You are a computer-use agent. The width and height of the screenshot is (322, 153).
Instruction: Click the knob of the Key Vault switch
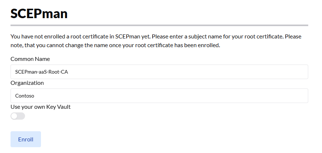[14, 116]
